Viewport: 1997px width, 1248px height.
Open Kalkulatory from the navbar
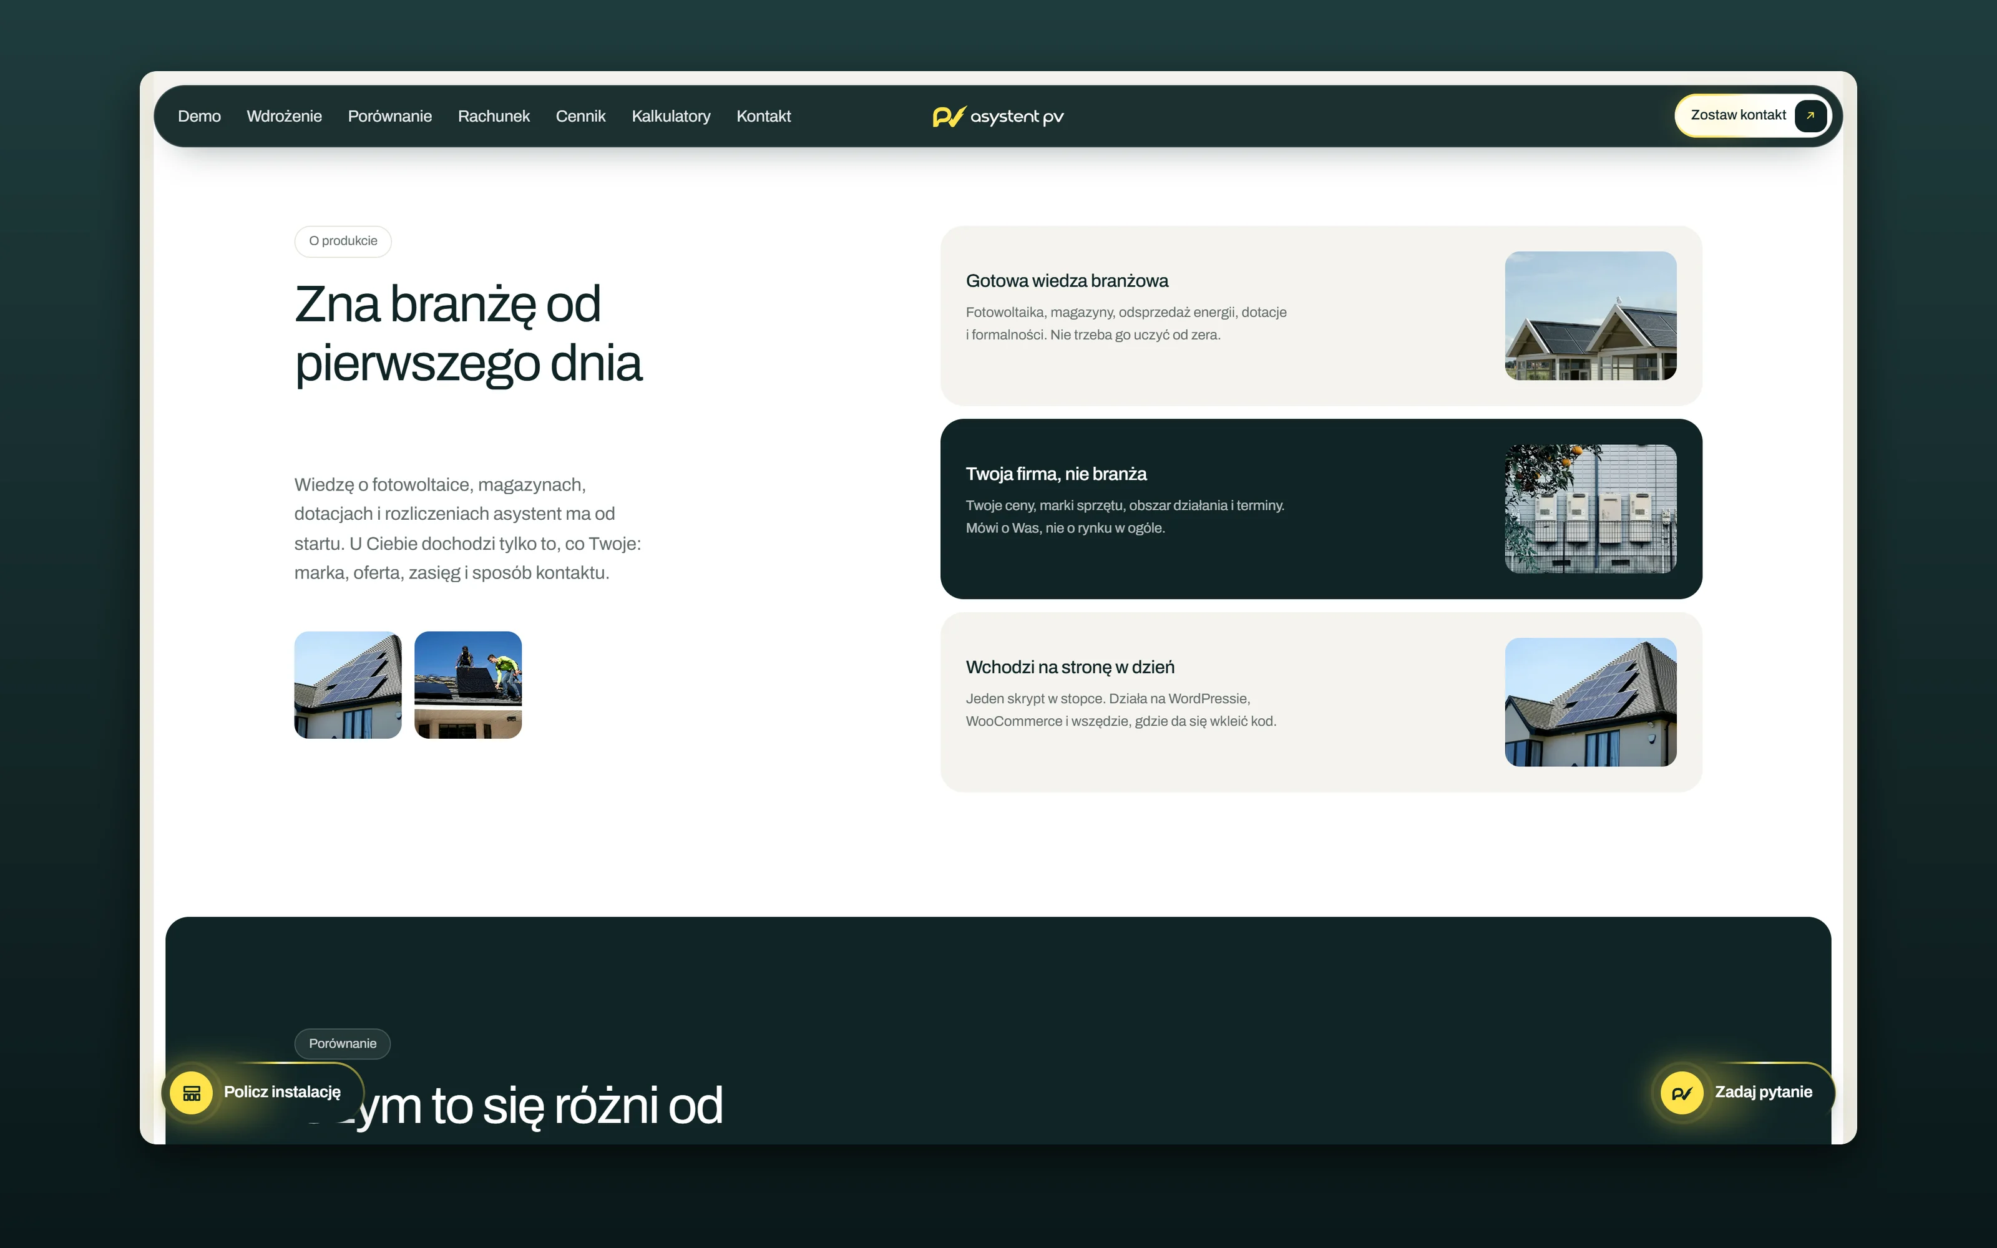[671, 117]
